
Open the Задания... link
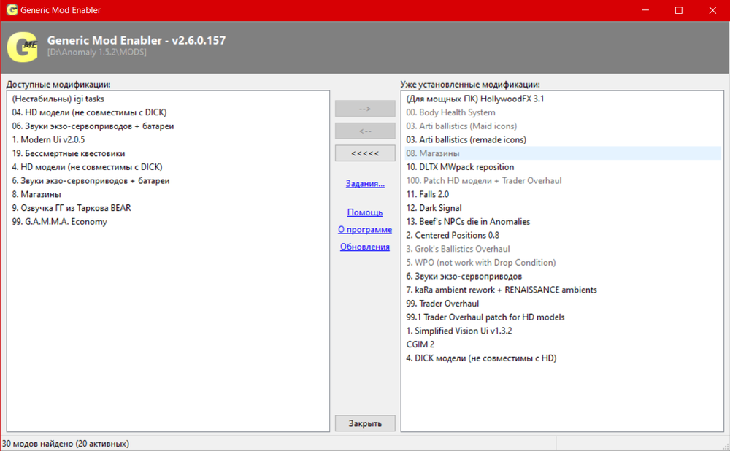tap(365, 184)
